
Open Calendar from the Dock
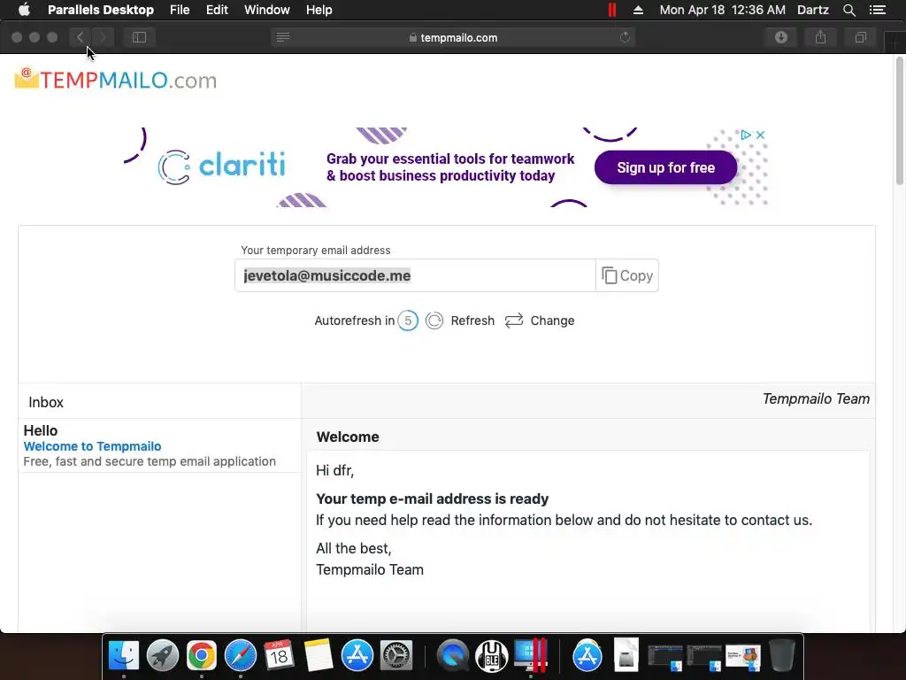pos(279,656)
